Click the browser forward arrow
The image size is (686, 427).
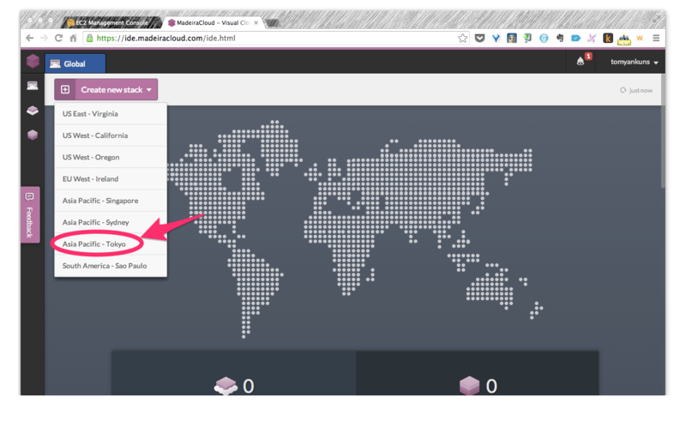44,38
